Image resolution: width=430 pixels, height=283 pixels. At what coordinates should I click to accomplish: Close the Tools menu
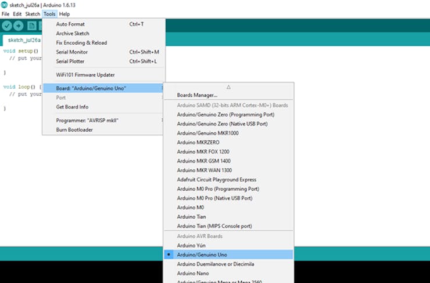coord(49,14)
